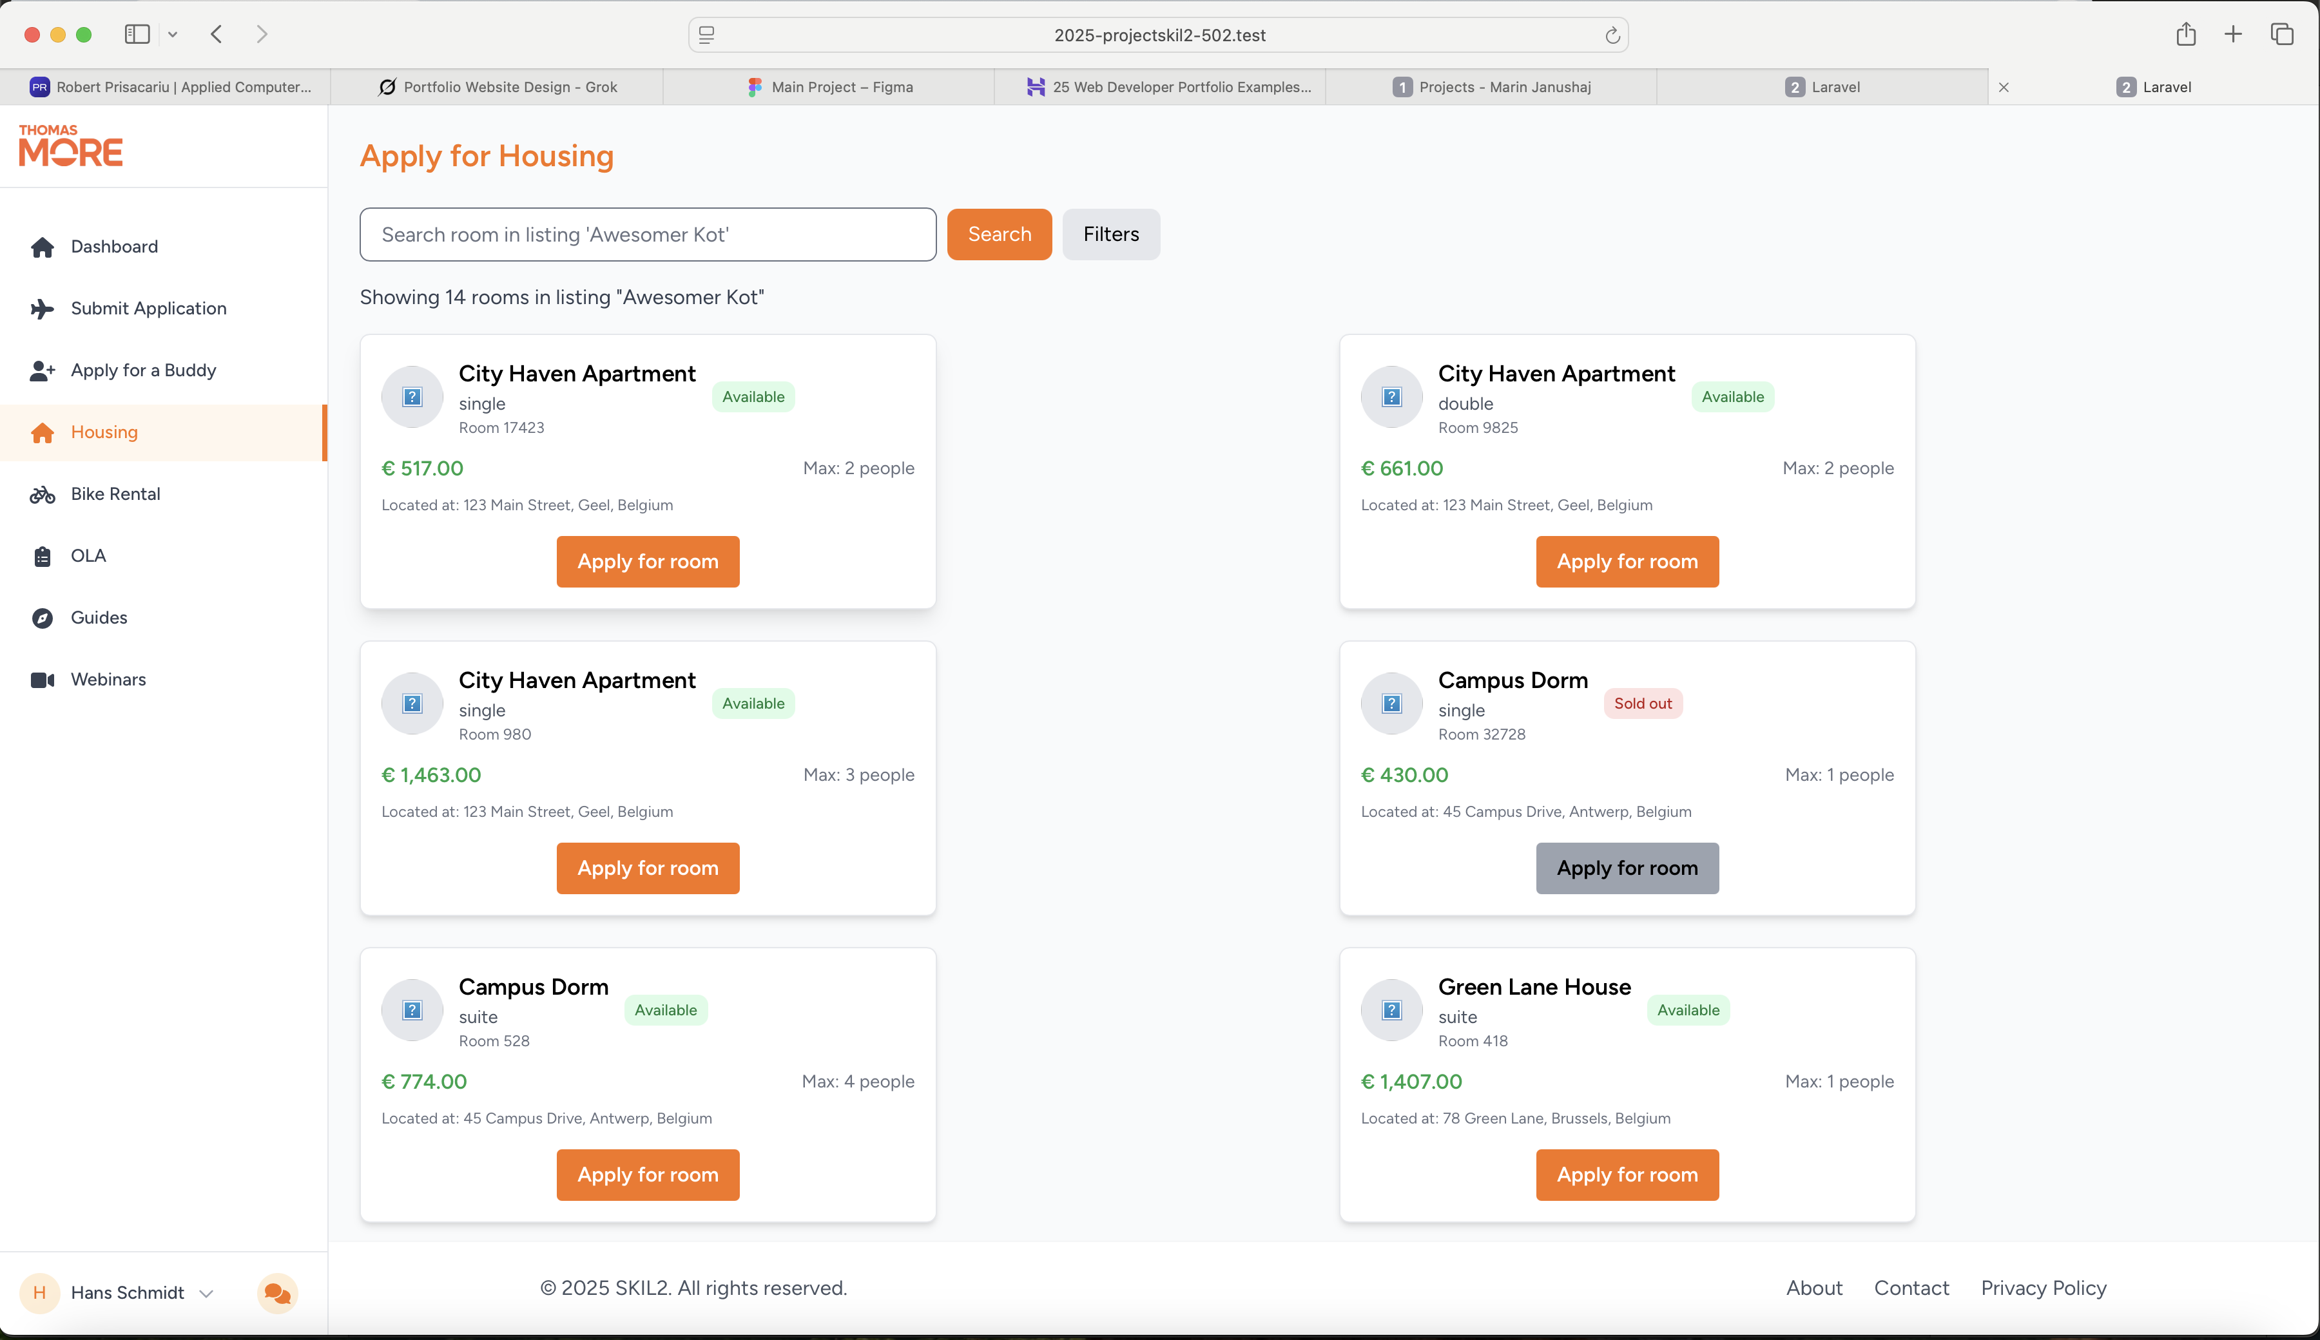Open Bike Rental in the sidebar

[x=164, y=494]
